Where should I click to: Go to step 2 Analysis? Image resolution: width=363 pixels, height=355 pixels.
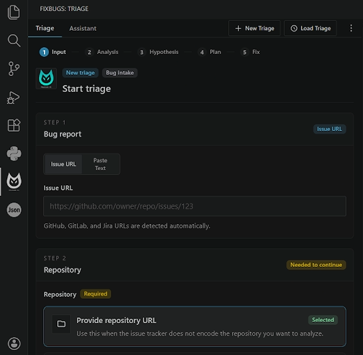102,52
